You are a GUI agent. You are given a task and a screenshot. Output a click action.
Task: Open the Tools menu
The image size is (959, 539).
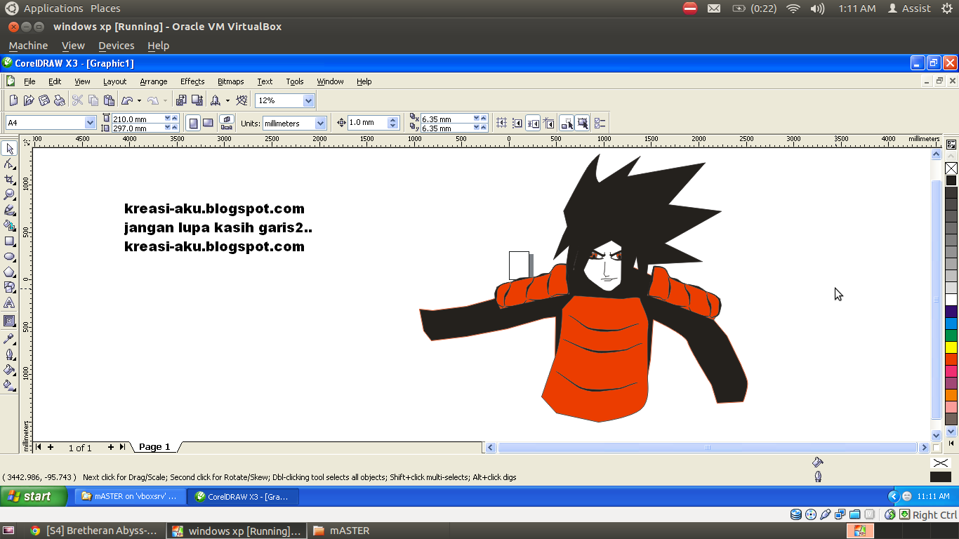point(295,81)
